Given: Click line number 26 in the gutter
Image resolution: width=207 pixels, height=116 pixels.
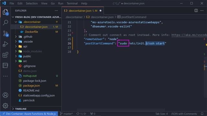Looking at the screenshot, I should 69,43.
